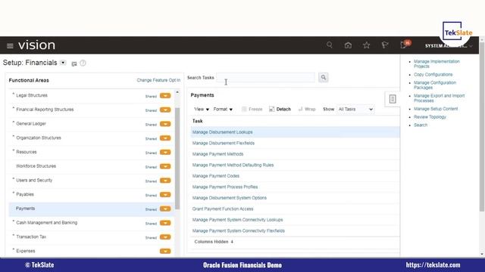Open Manage Payment System Connectivity Flexfields task
Viewport: 485px width, 272px height.
pos(239,230)
